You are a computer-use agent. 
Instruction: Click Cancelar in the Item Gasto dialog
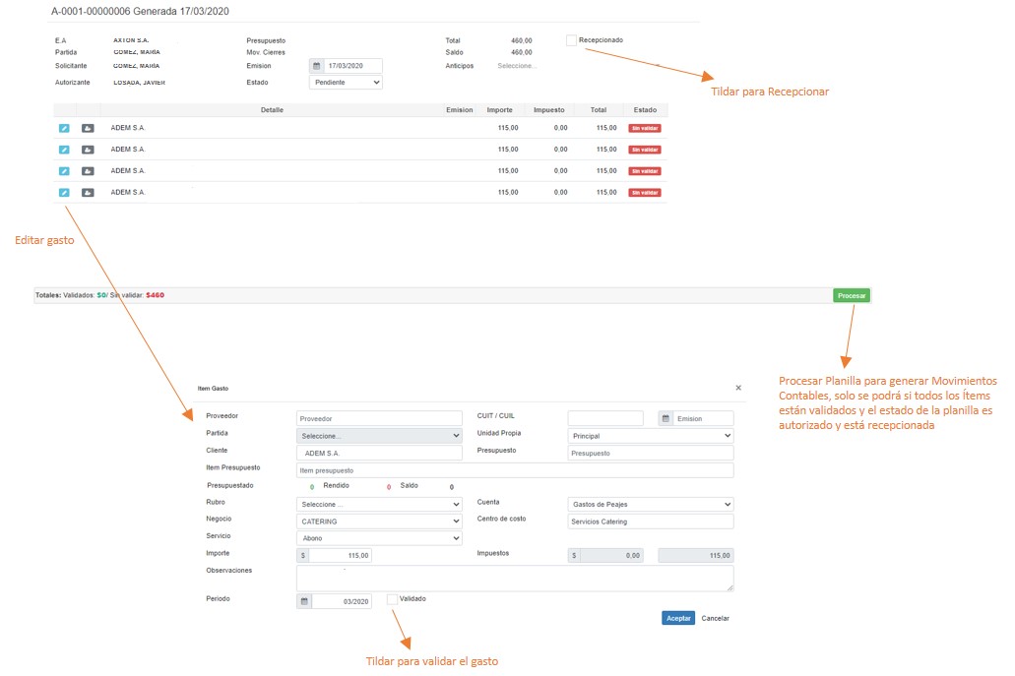(715, 618)
